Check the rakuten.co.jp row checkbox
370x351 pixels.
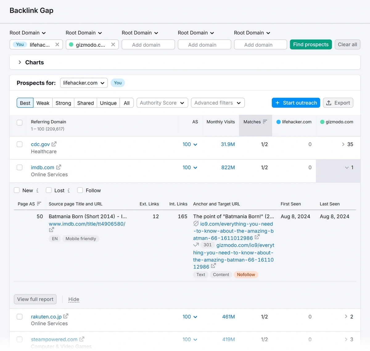pyautogui.click(x=20, y=317)
